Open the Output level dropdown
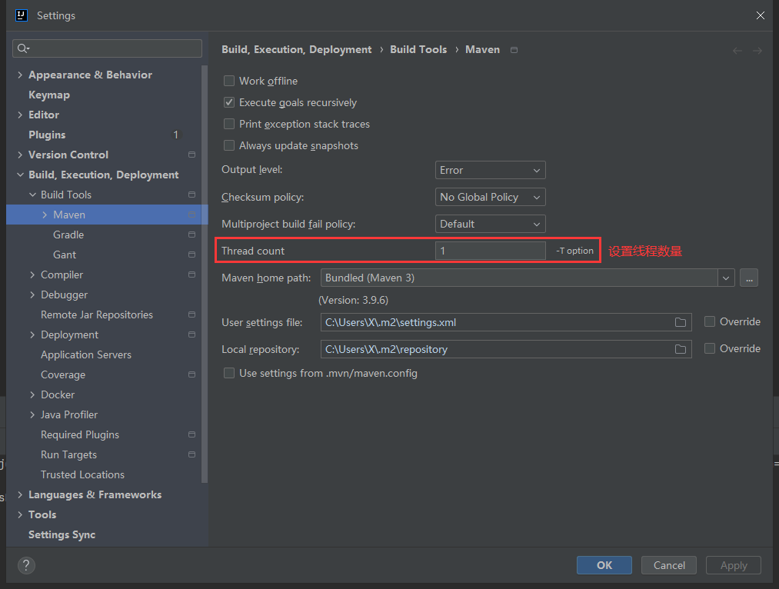The width and height of the screenshot is (779, 589). click(491, 170)
